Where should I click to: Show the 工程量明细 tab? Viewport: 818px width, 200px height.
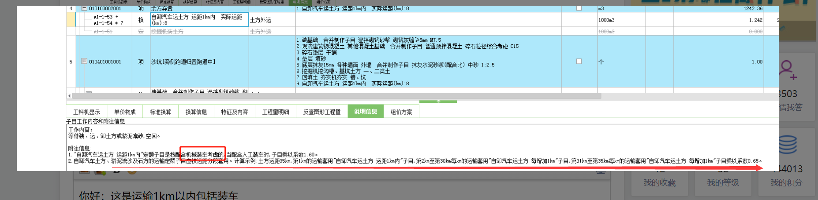[x=276, y=112]
